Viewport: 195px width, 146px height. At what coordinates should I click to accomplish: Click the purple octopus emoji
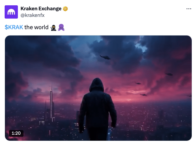tap(61, 28)
